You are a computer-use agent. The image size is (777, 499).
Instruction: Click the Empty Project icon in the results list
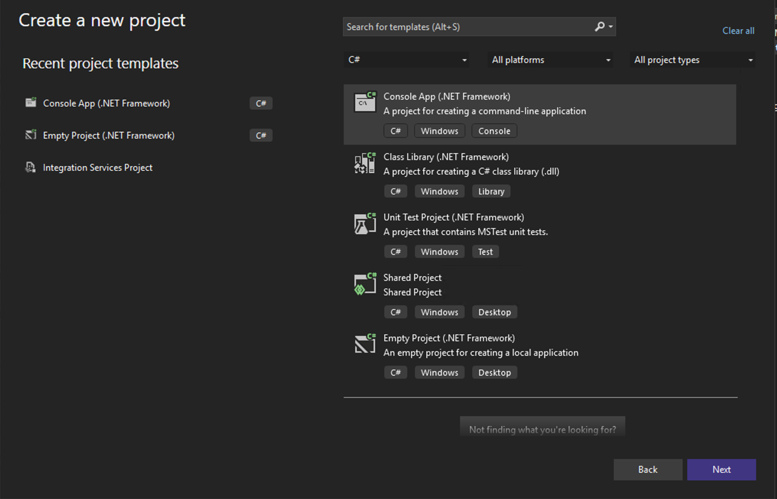pos(365,344)
